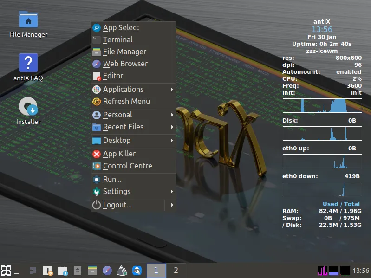Expand the Settings submenu arrow
The height and width of the screenshot is (278, 371).
[x=172, y=192]
